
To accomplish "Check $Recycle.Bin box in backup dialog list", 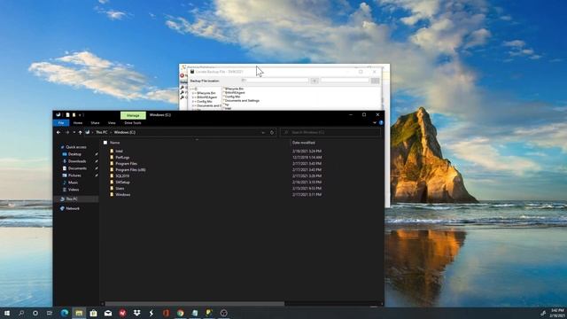I will (x=223, y=89).
